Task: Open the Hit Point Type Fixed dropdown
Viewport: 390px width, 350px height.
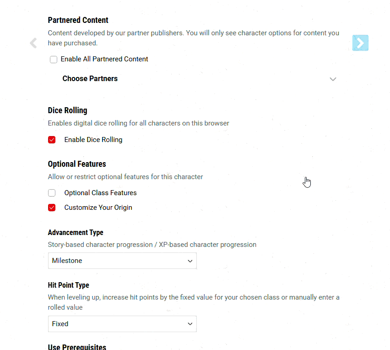Action: click(122, 324)
